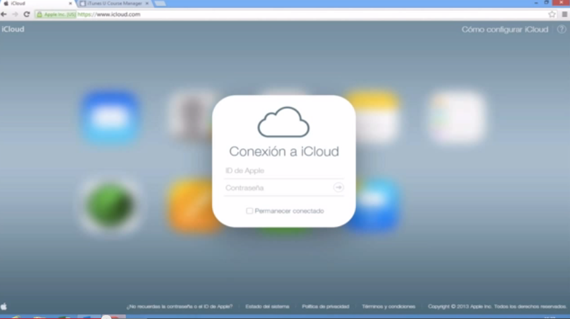This screenshot has width=570, height=319.
Task: Switch to the iCloud browser tab
Action: [x=37, y=3]
